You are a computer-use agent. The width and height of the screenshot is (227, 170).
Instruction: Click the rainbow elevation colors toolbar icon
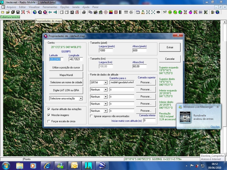point(111,12)
